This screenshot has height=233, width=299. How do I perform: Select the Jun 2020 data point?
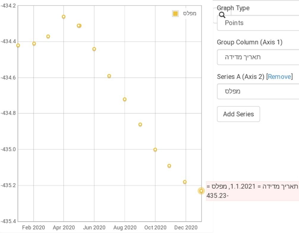(x=94, y=49)
